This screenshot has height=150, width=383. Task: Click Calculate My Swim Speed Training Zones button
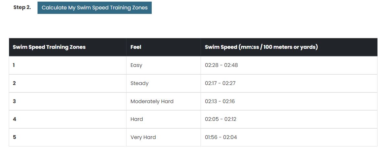(94, 8)
